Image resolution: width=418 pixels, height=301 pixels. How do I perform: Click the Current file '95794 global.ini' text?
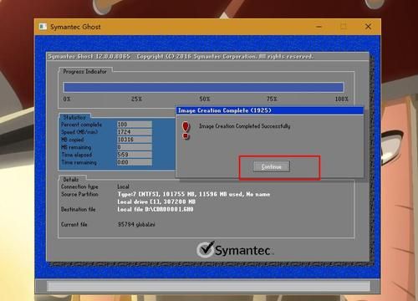136,224
